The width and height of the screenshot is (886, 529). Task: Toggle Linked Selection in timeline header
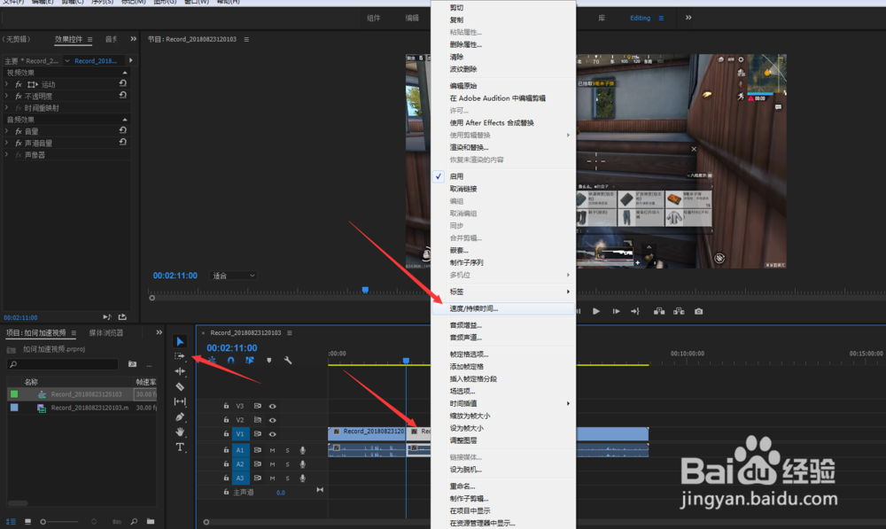point(249,361)
